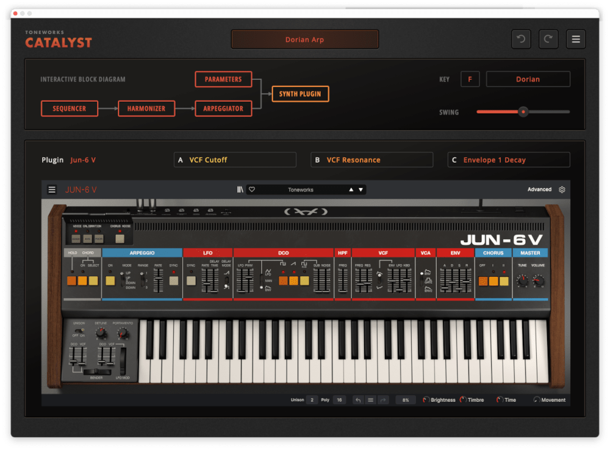
Task: Click the Dorian Arp preset name field
Action: (x=304, y=38)
